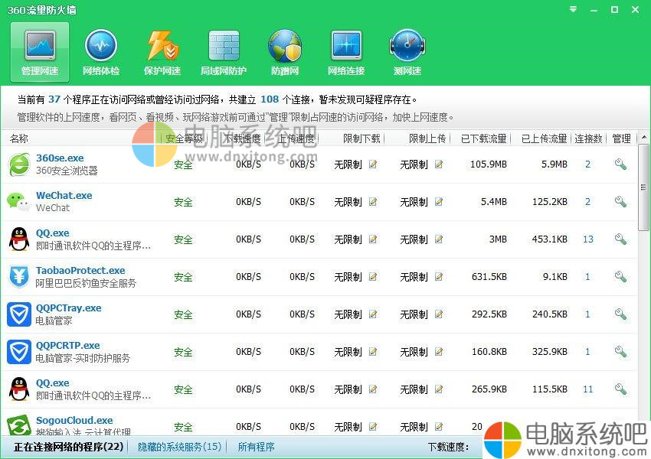651x459 pixels.
Task: Edit download limit for 360se.exe
Action: point(373,164)
